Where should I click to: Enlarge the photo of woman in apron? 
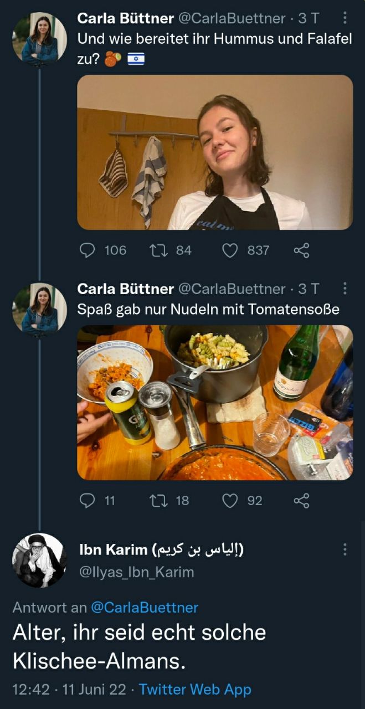pos(215,152)
